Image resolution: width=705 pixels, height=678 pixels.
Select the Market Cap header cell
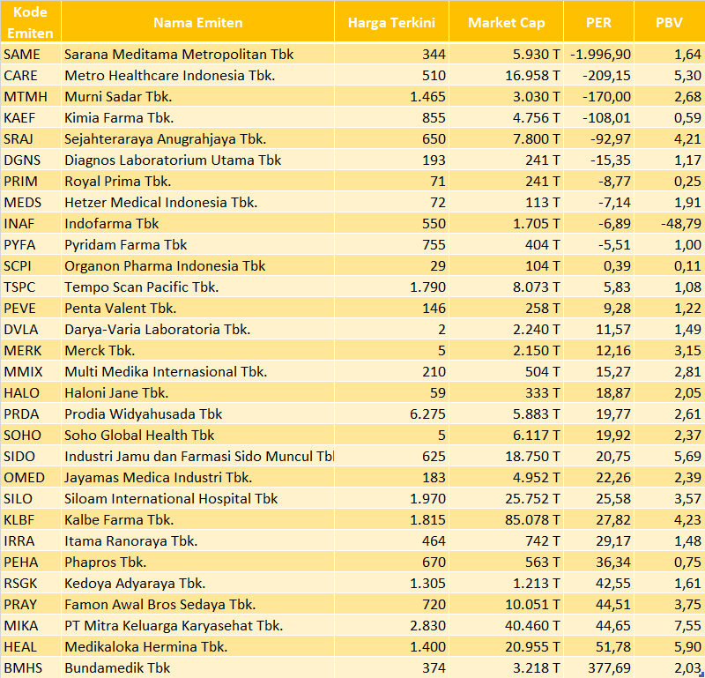tap(506, 22)
